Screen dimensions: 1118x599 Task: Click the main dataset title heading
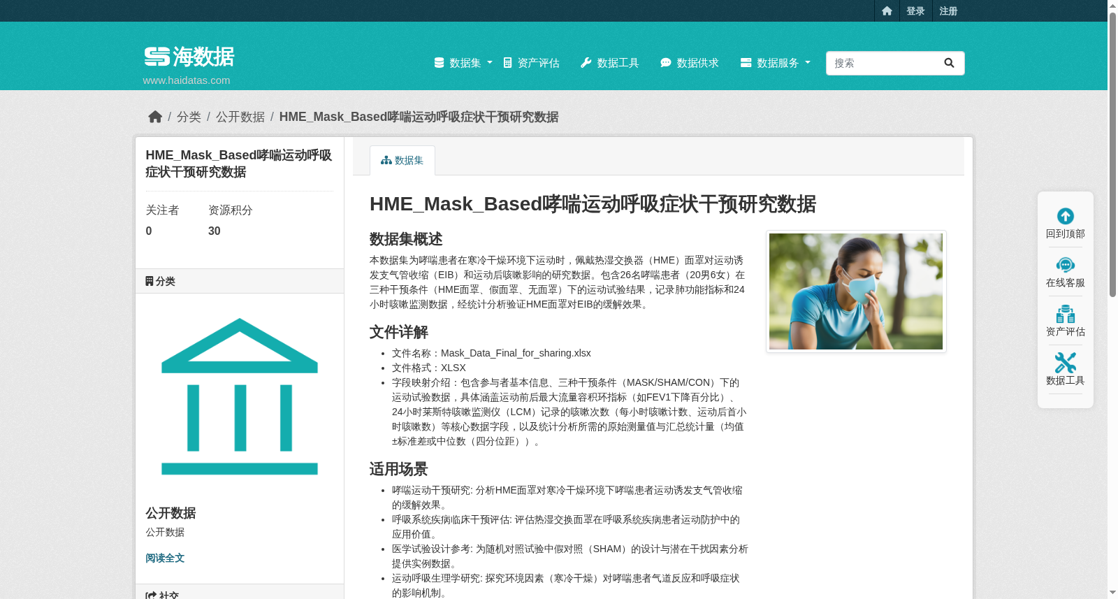tap(593, 204)
